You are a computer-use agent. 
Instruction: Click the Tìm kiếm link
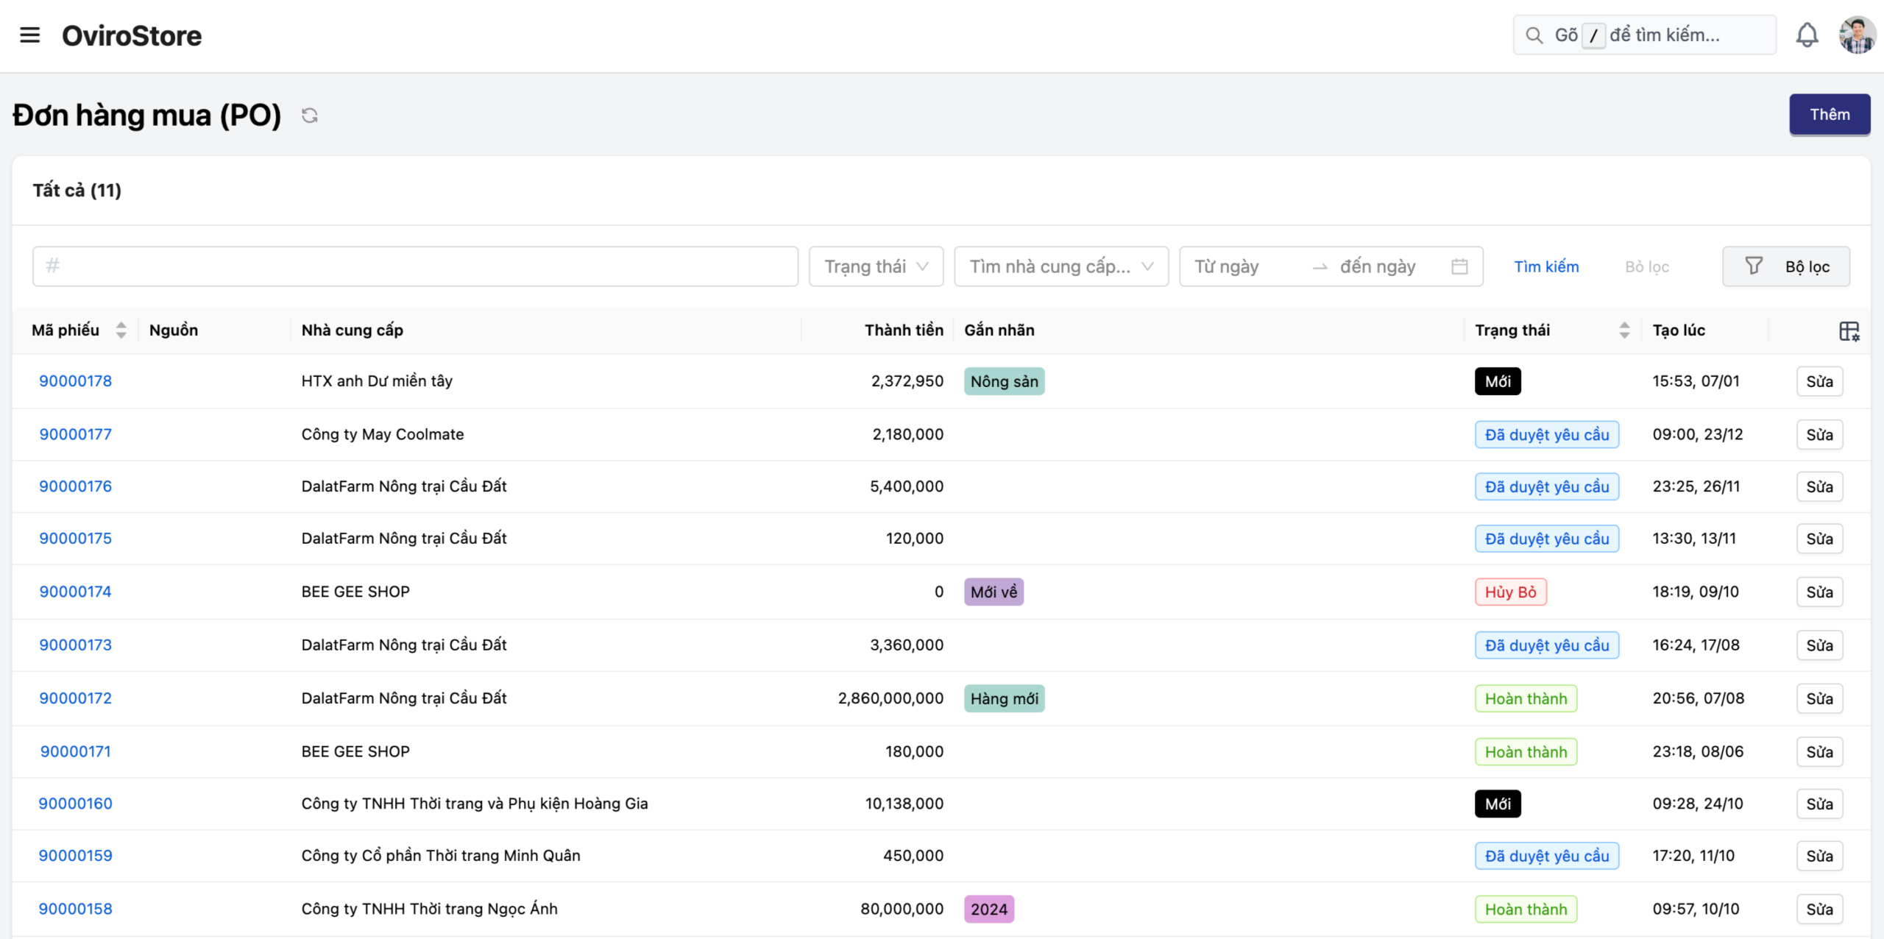pos(1546,266)
